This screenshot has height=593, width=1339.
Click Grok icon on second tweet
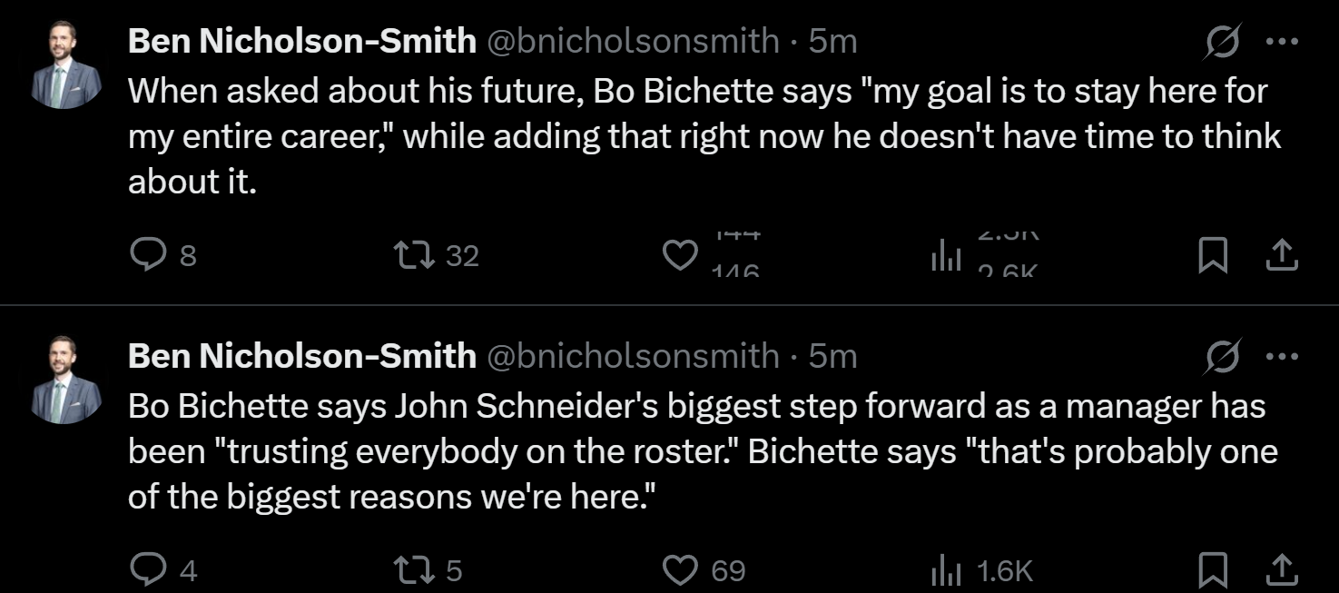(x=1222, y=357)
